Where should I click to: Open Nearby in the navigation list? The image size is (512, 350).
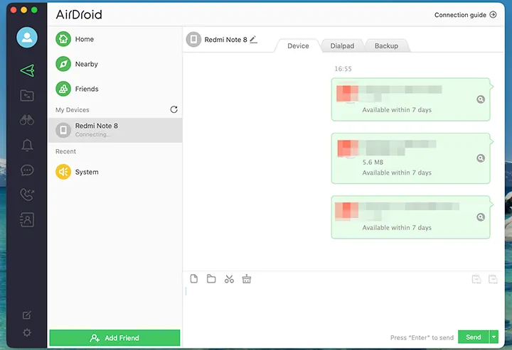click(x=115, y=64)
